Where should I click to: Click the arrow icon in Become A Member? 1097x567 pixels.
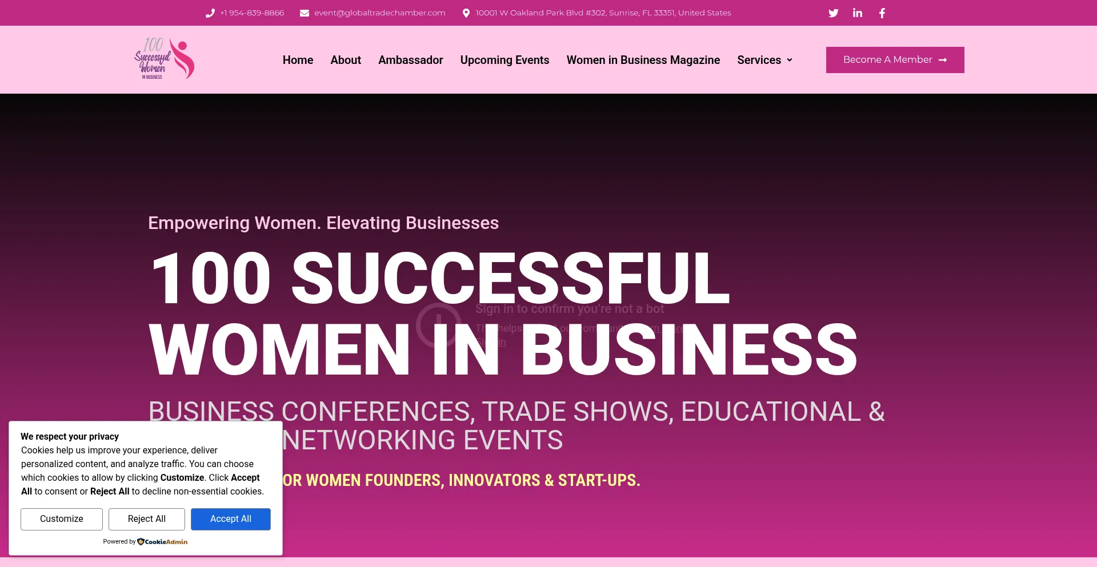point(943,60)
